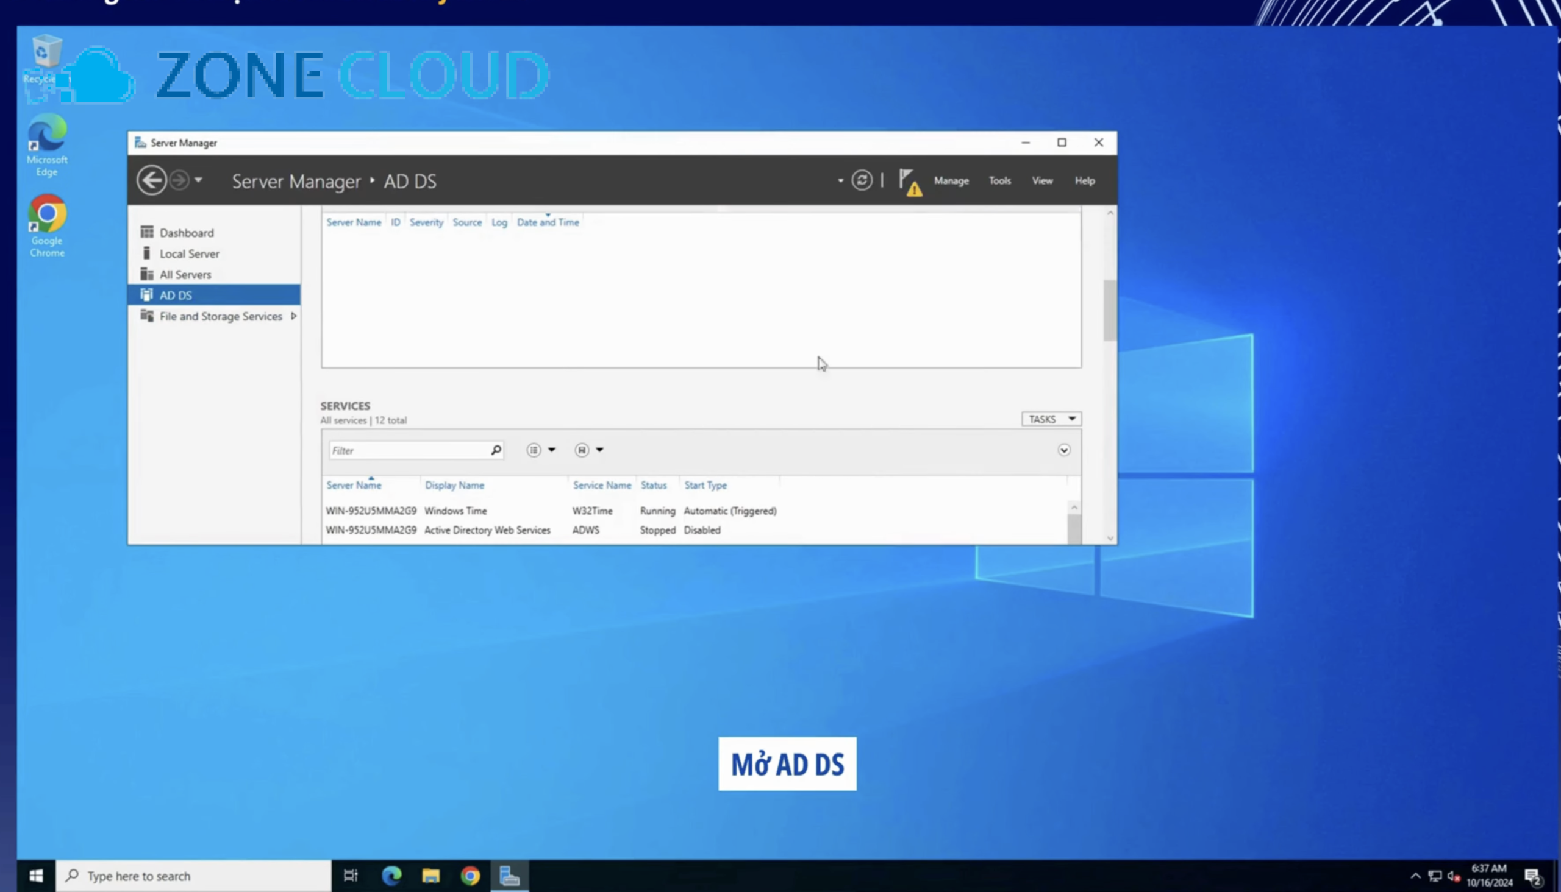
Task: Expand File and Storage Services
Action: point(295,316)
